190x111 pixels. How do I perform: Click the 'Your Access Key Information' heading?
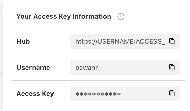click(x=64, y=17)
